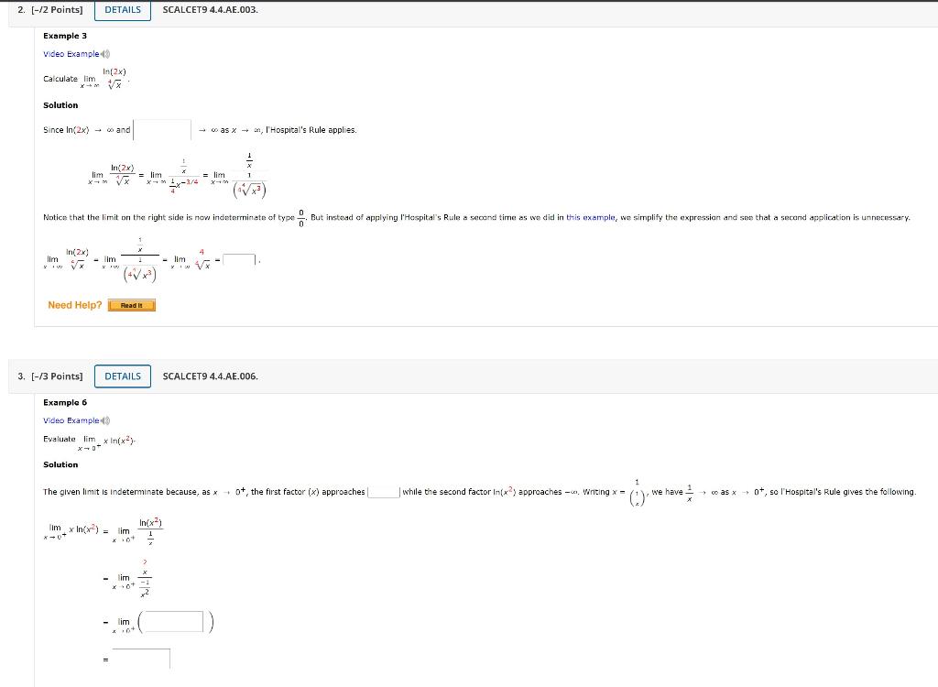The image size is (938, 687).
Task: Click the 'Example 6' heading
Action: pos(65,403)
